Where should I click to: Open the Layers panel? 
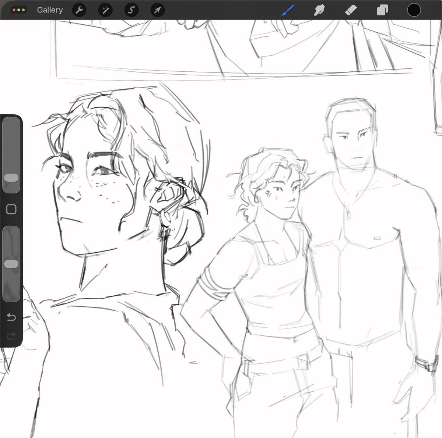[382, 10]
